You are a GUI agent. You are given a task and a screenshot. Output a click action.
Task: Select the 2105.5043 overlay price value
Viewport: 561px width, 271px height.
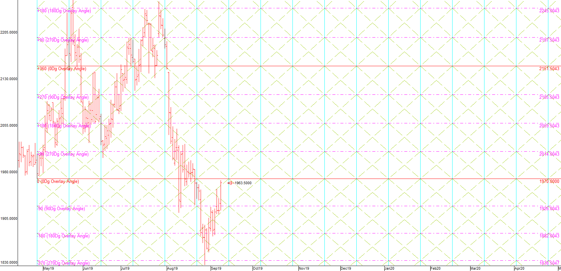(x=549, y=97)
